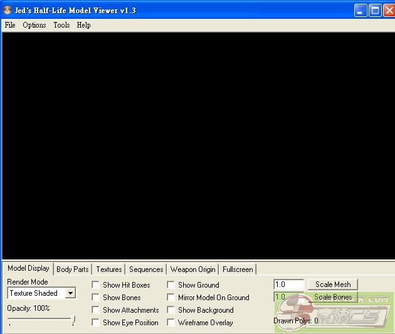
Task: Click the mesh scale value input field
Action: click(288, 284)
